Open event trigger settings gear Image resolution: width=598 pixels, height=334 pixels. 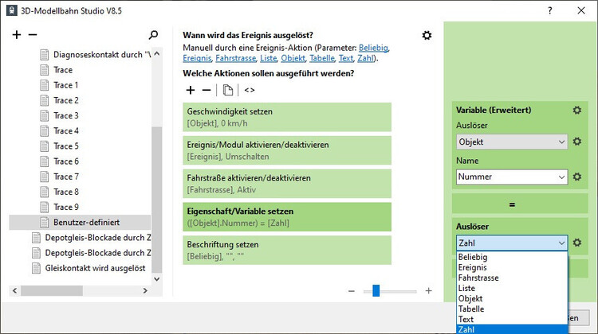coord(427,36)
